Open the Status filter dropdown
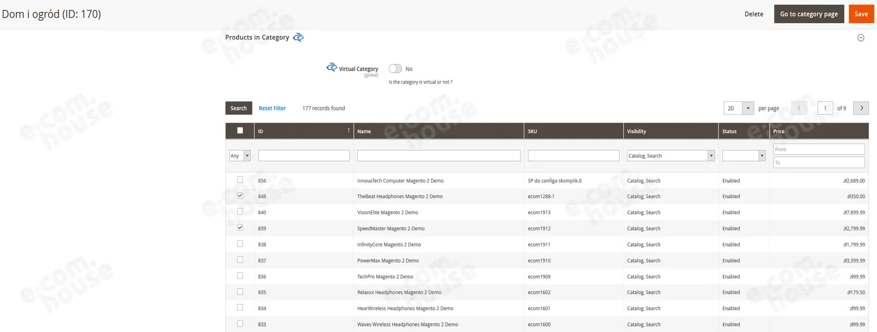 point(744,156)
